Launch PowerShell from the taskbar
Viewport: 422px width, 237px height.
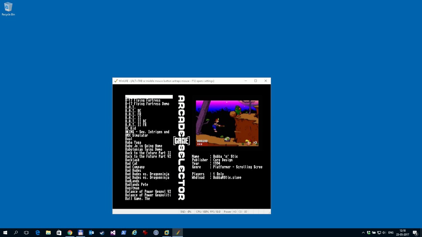(124, 233)
